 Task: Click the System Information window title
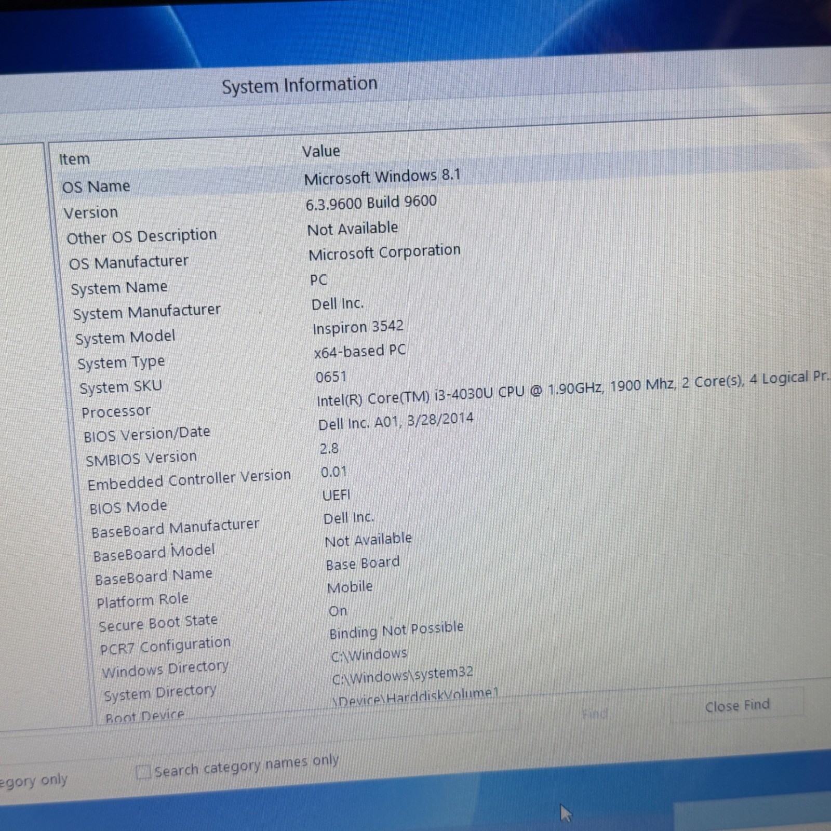tap(300, 85)
